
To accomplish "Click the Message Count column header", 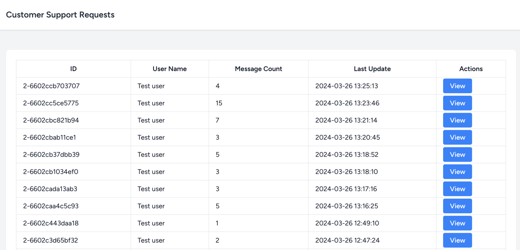I will [x=259, y=69].
